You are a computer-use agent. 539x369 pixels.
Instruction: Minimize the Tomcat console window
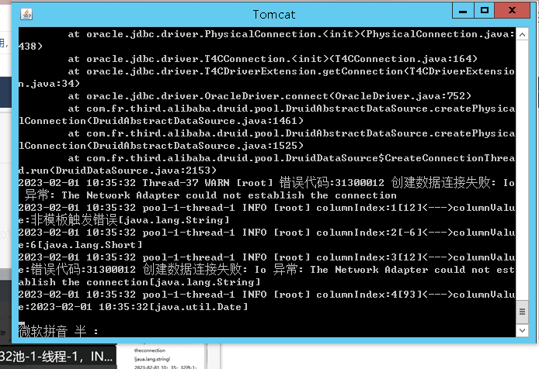(x=463, y=11)
